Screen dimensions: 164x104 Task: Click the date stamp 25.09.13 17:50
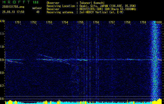[13, 12]
